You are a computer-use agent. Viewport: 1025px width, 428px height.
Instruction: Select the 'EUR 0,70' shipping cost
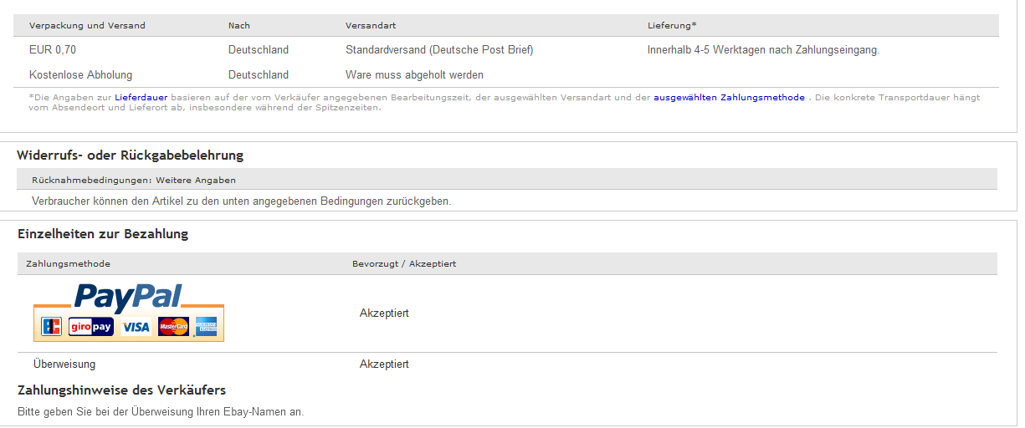pos(53,50)
